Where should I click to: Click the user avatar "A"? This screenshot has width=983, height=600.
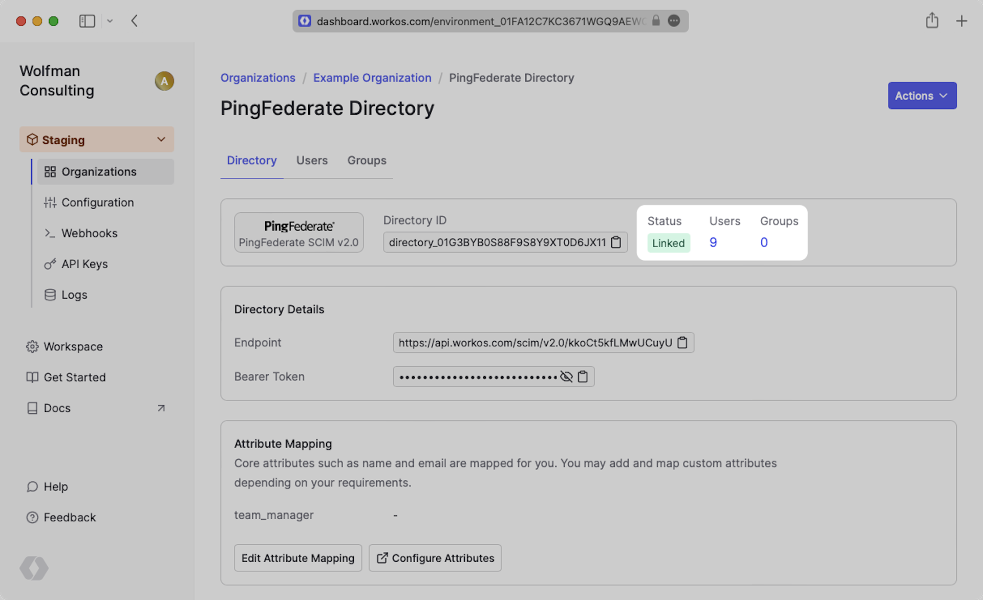coord(164,81)
